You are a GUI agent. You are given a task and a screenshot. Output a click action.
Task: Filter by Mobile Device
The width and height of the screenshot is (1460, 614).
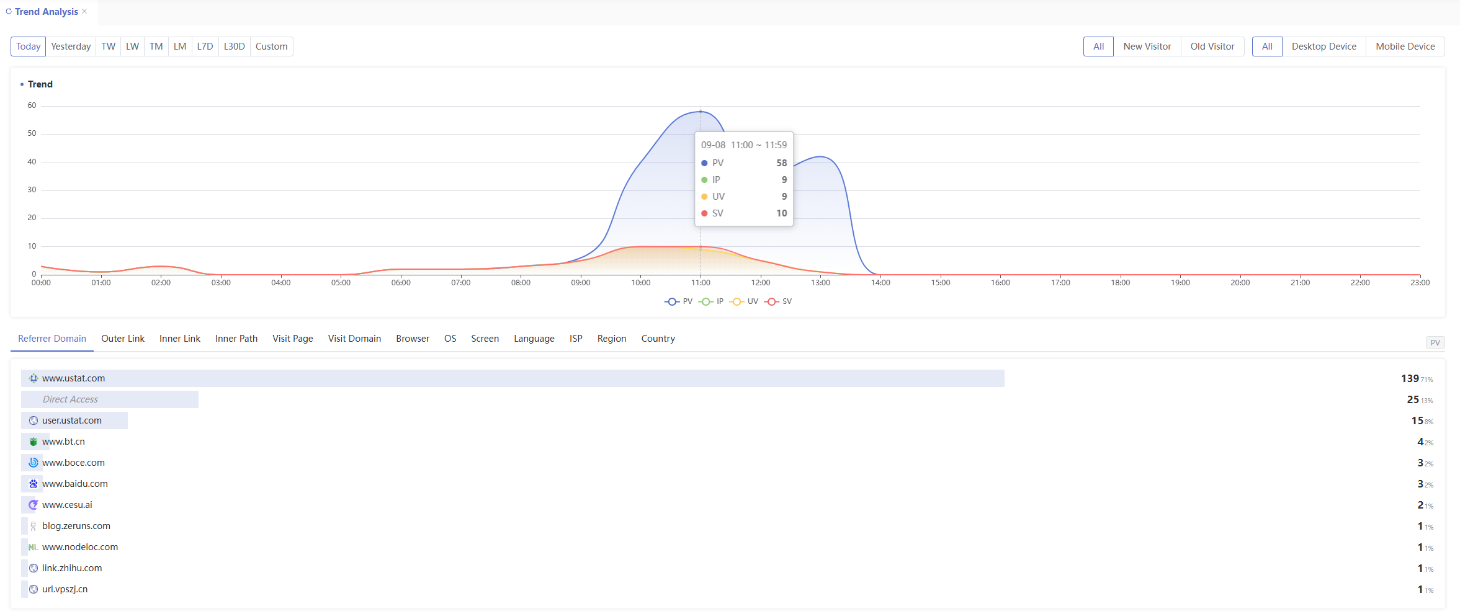(x=1405, y=47)
